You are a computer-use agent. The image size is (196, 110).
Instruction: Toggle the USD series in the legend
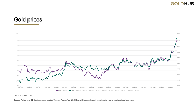(x=58, y=90)
